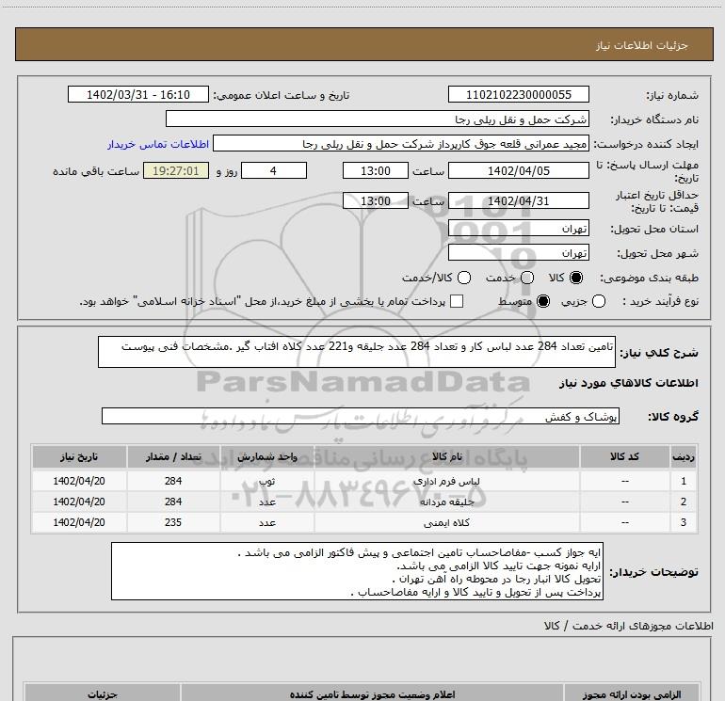This screenshot has width=725, height=701.
Task: Click the کلاه ایمنی item cell
Action: (x=446, y=522)
